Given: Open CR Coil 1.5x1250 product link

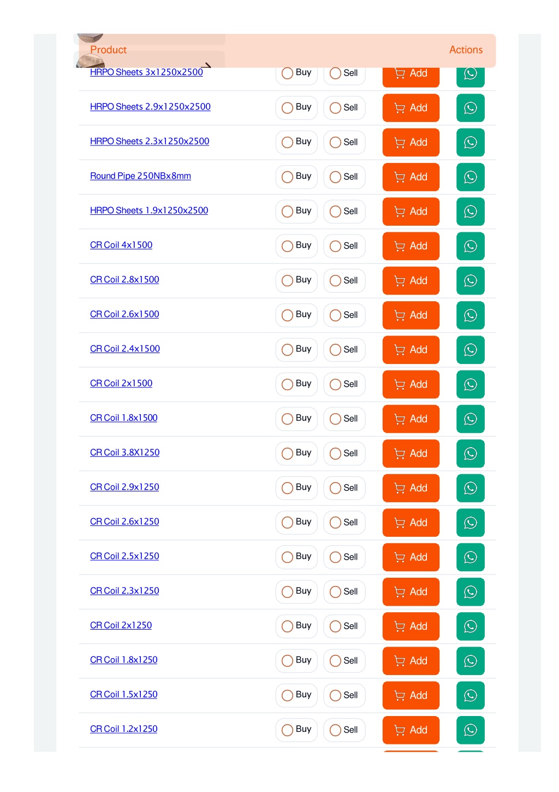Looking at the screenshot, I should point(123,694).
